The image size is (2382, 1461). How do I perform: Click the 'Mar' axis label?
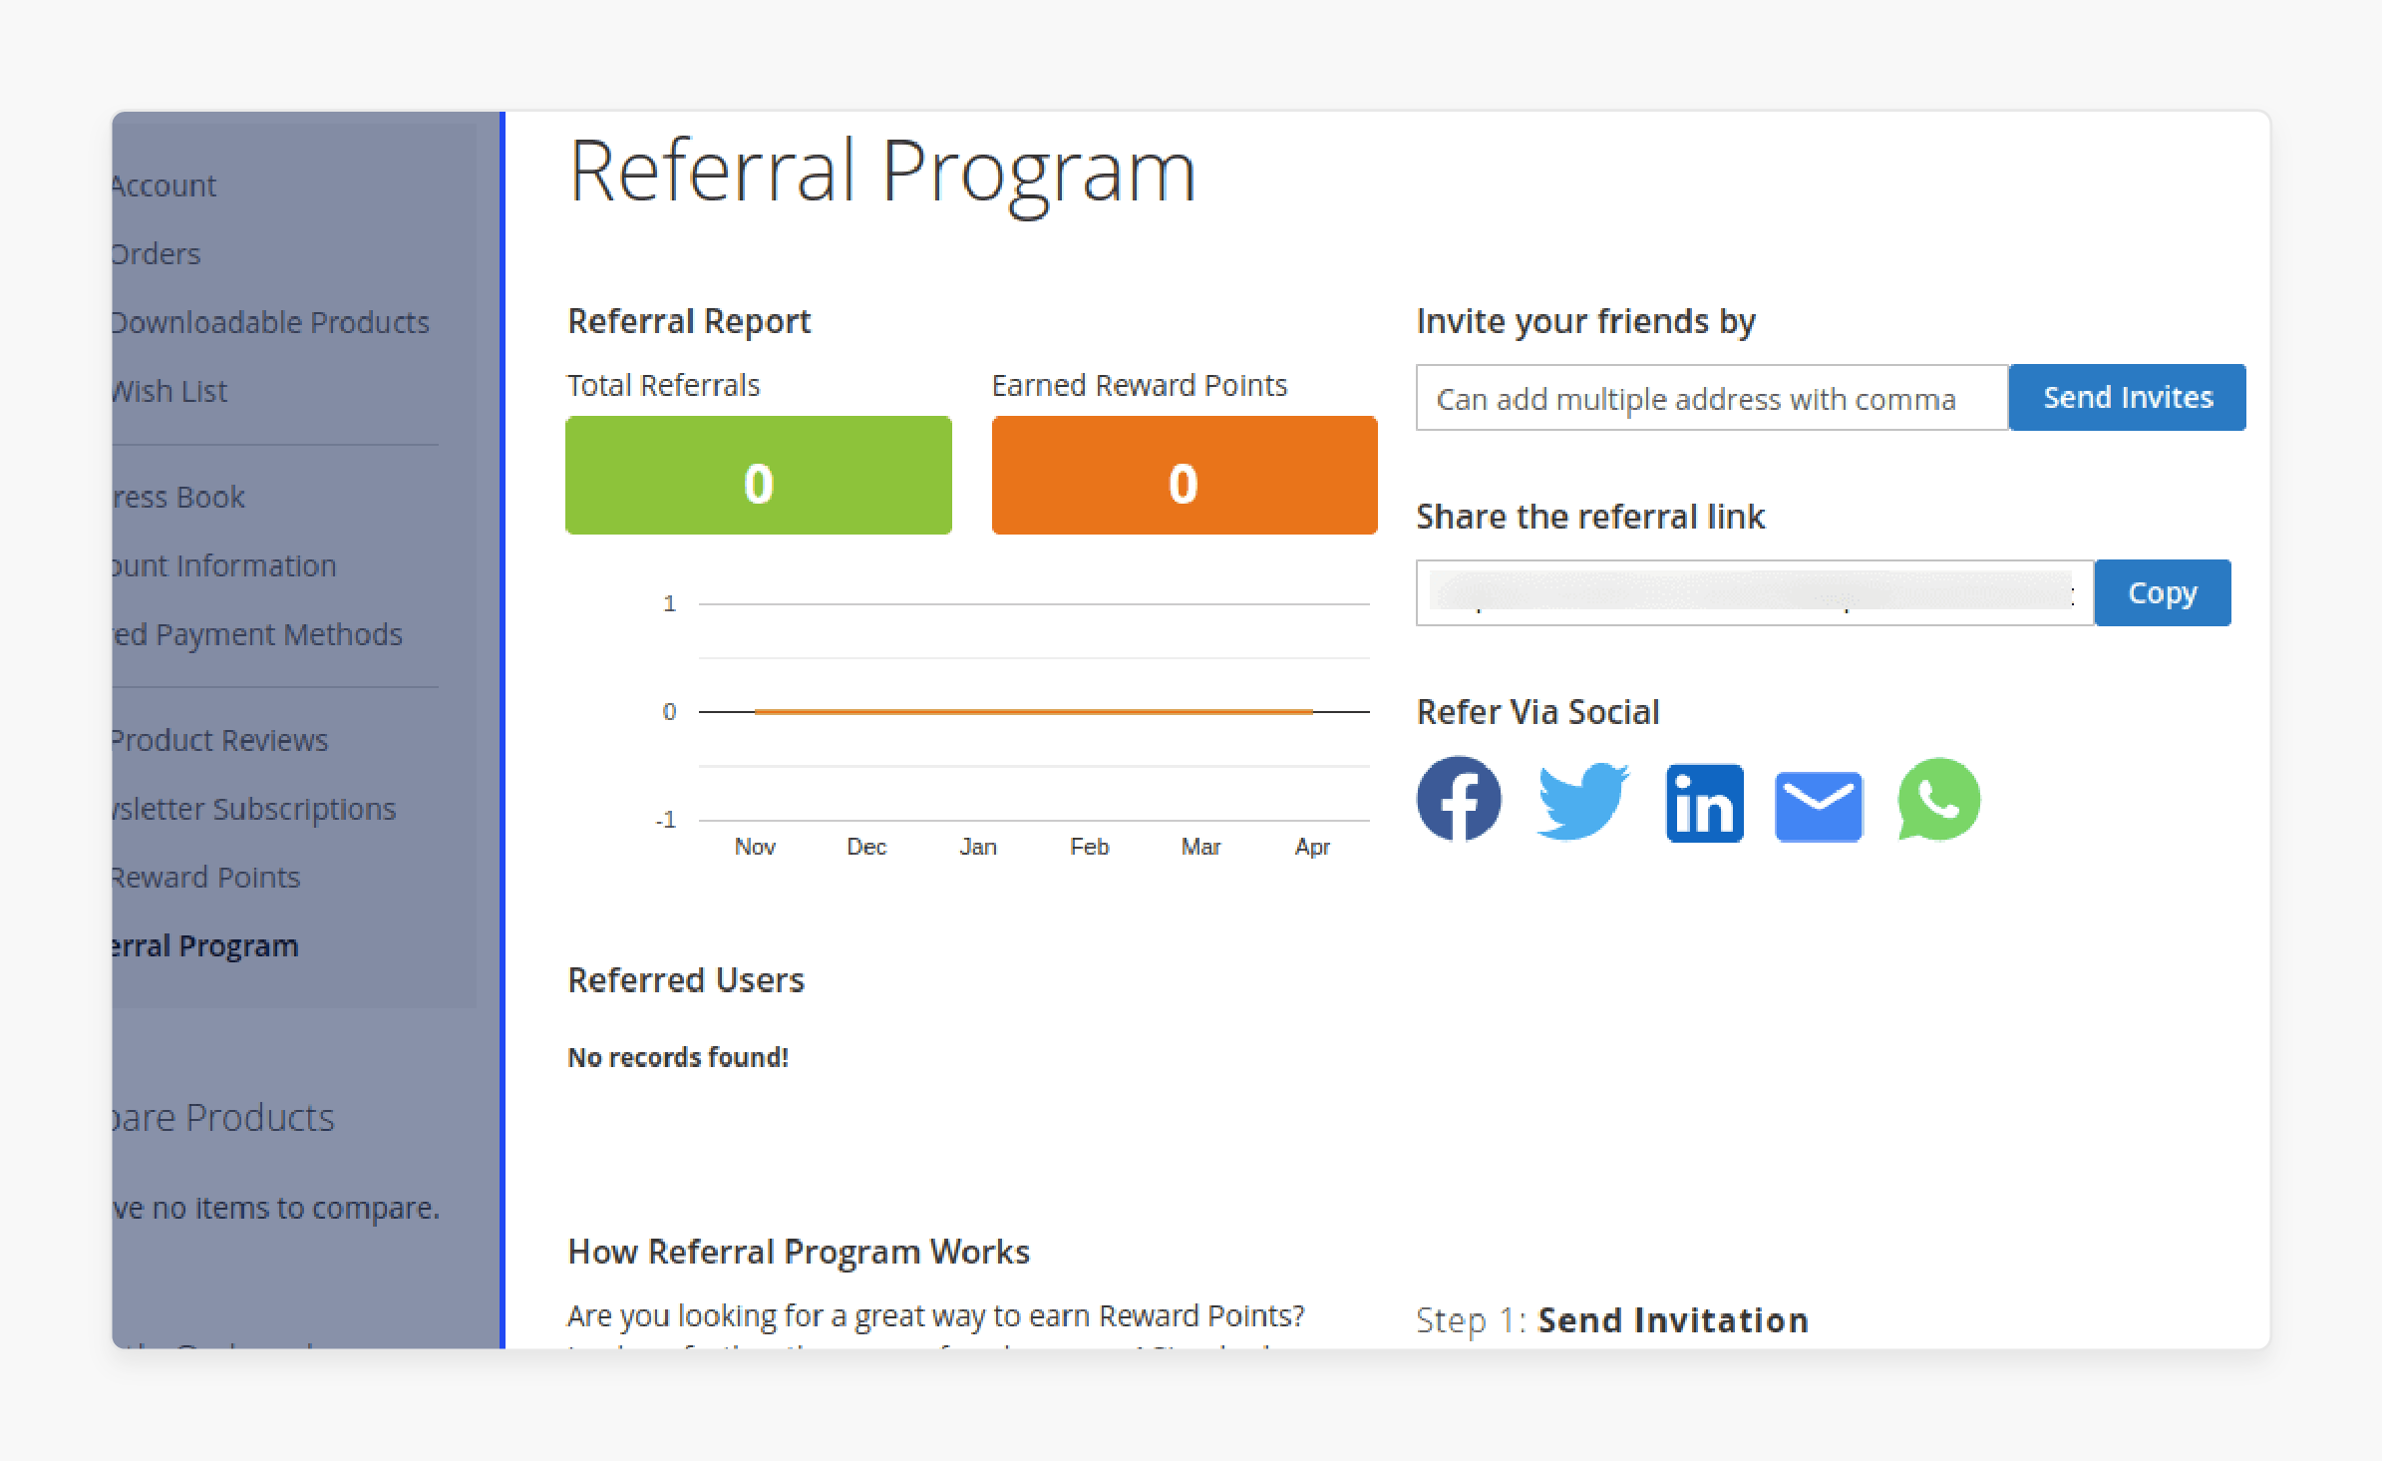(x=1200, y=847)
